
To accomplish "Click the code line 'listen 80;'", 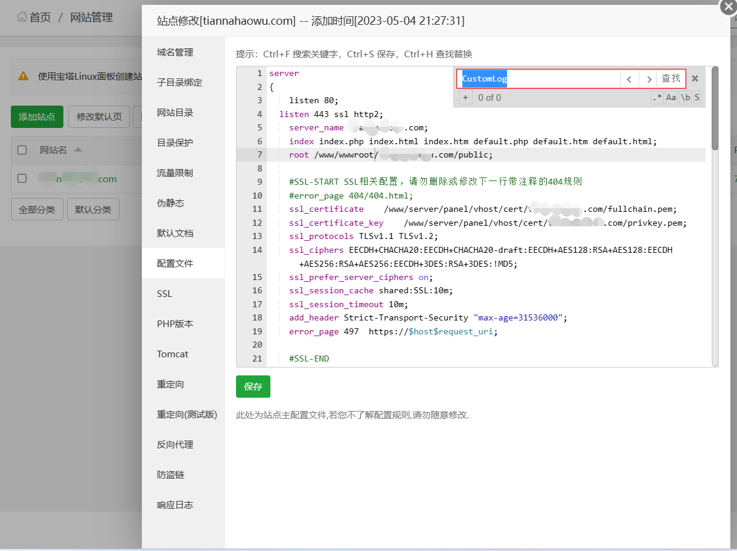I will [x=314, y=100].
